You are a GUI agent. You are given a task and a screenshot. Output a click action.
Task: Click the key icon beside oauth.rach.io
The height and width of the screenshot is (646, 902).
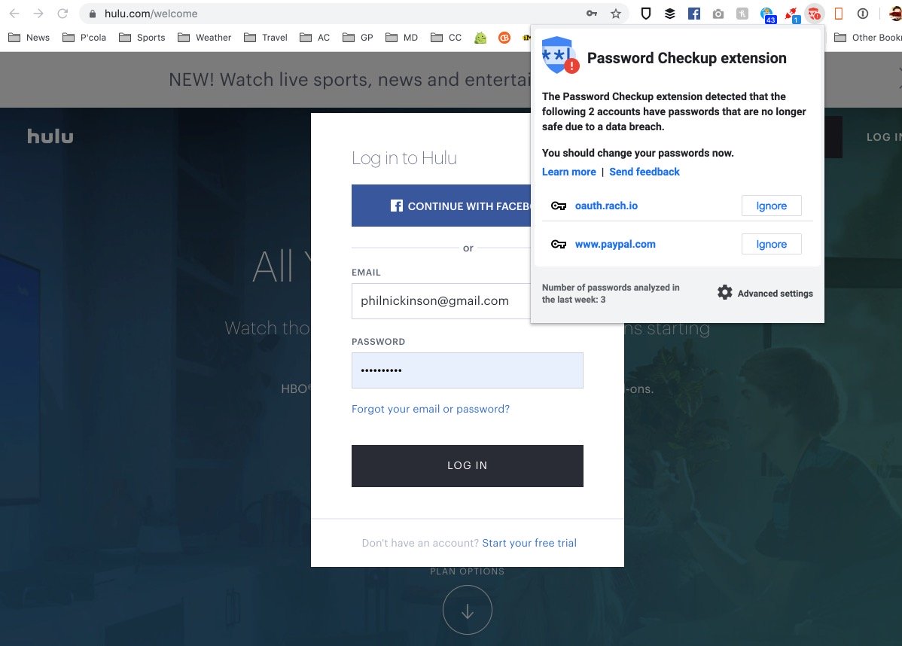(559, 206)
